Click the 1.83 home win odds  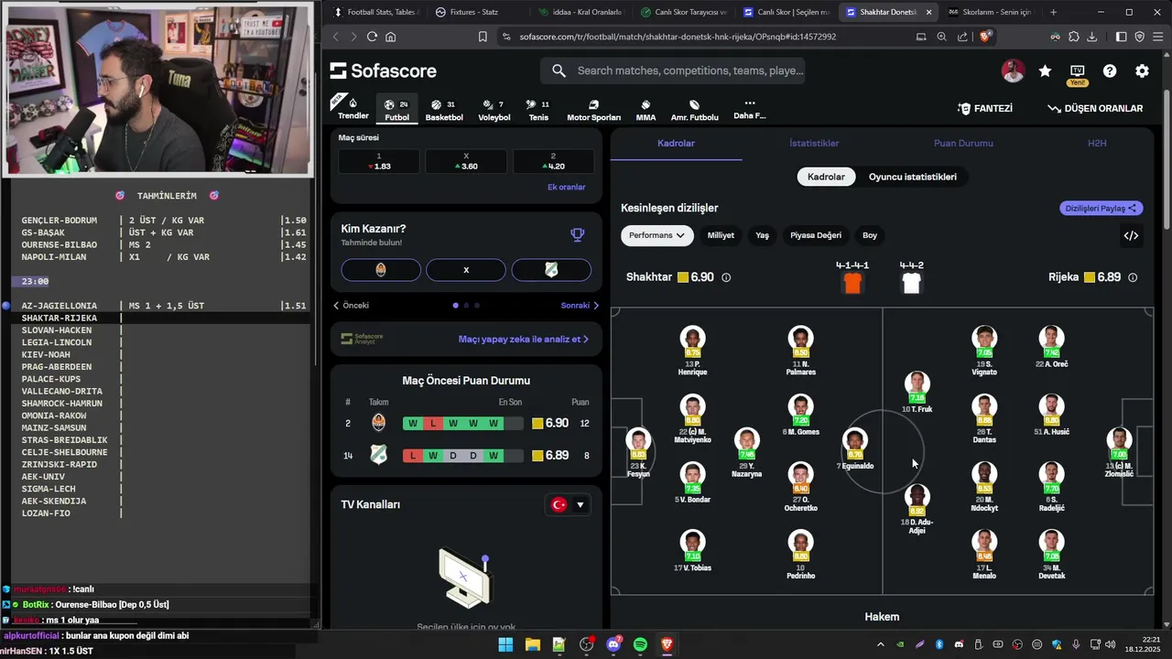[x=379, y=161]
